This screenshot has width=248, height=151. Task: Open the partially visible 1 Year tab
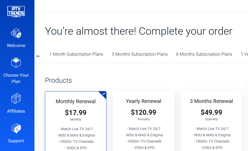[244, 54]
